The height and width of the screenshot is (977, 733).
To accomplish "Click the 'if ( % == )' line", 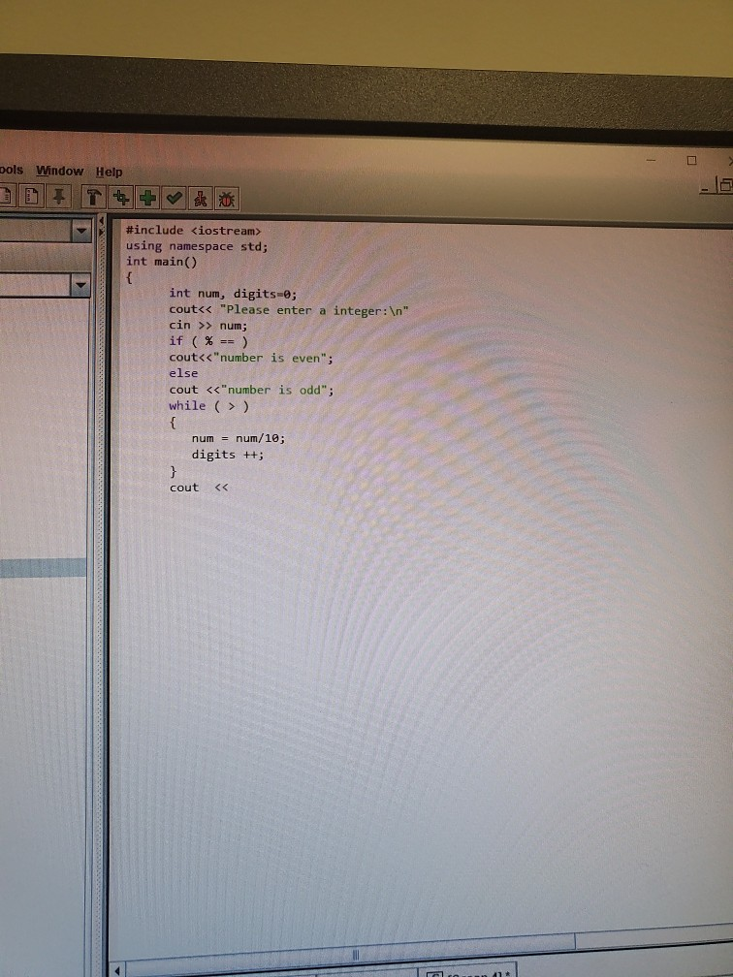I will click(208, 341).
